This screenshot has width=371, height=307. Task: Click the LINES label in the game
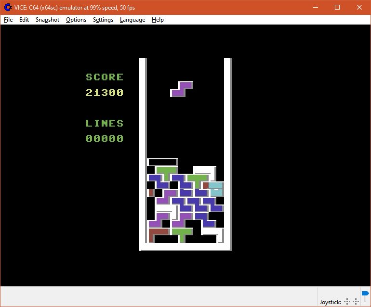click(x=105, y=123)
